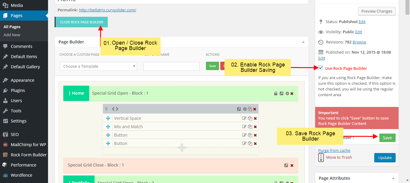Open Rock Form Builder in sidebar
Image resolution: width=410 pixels, height=183 pixels.
point(29,155)
